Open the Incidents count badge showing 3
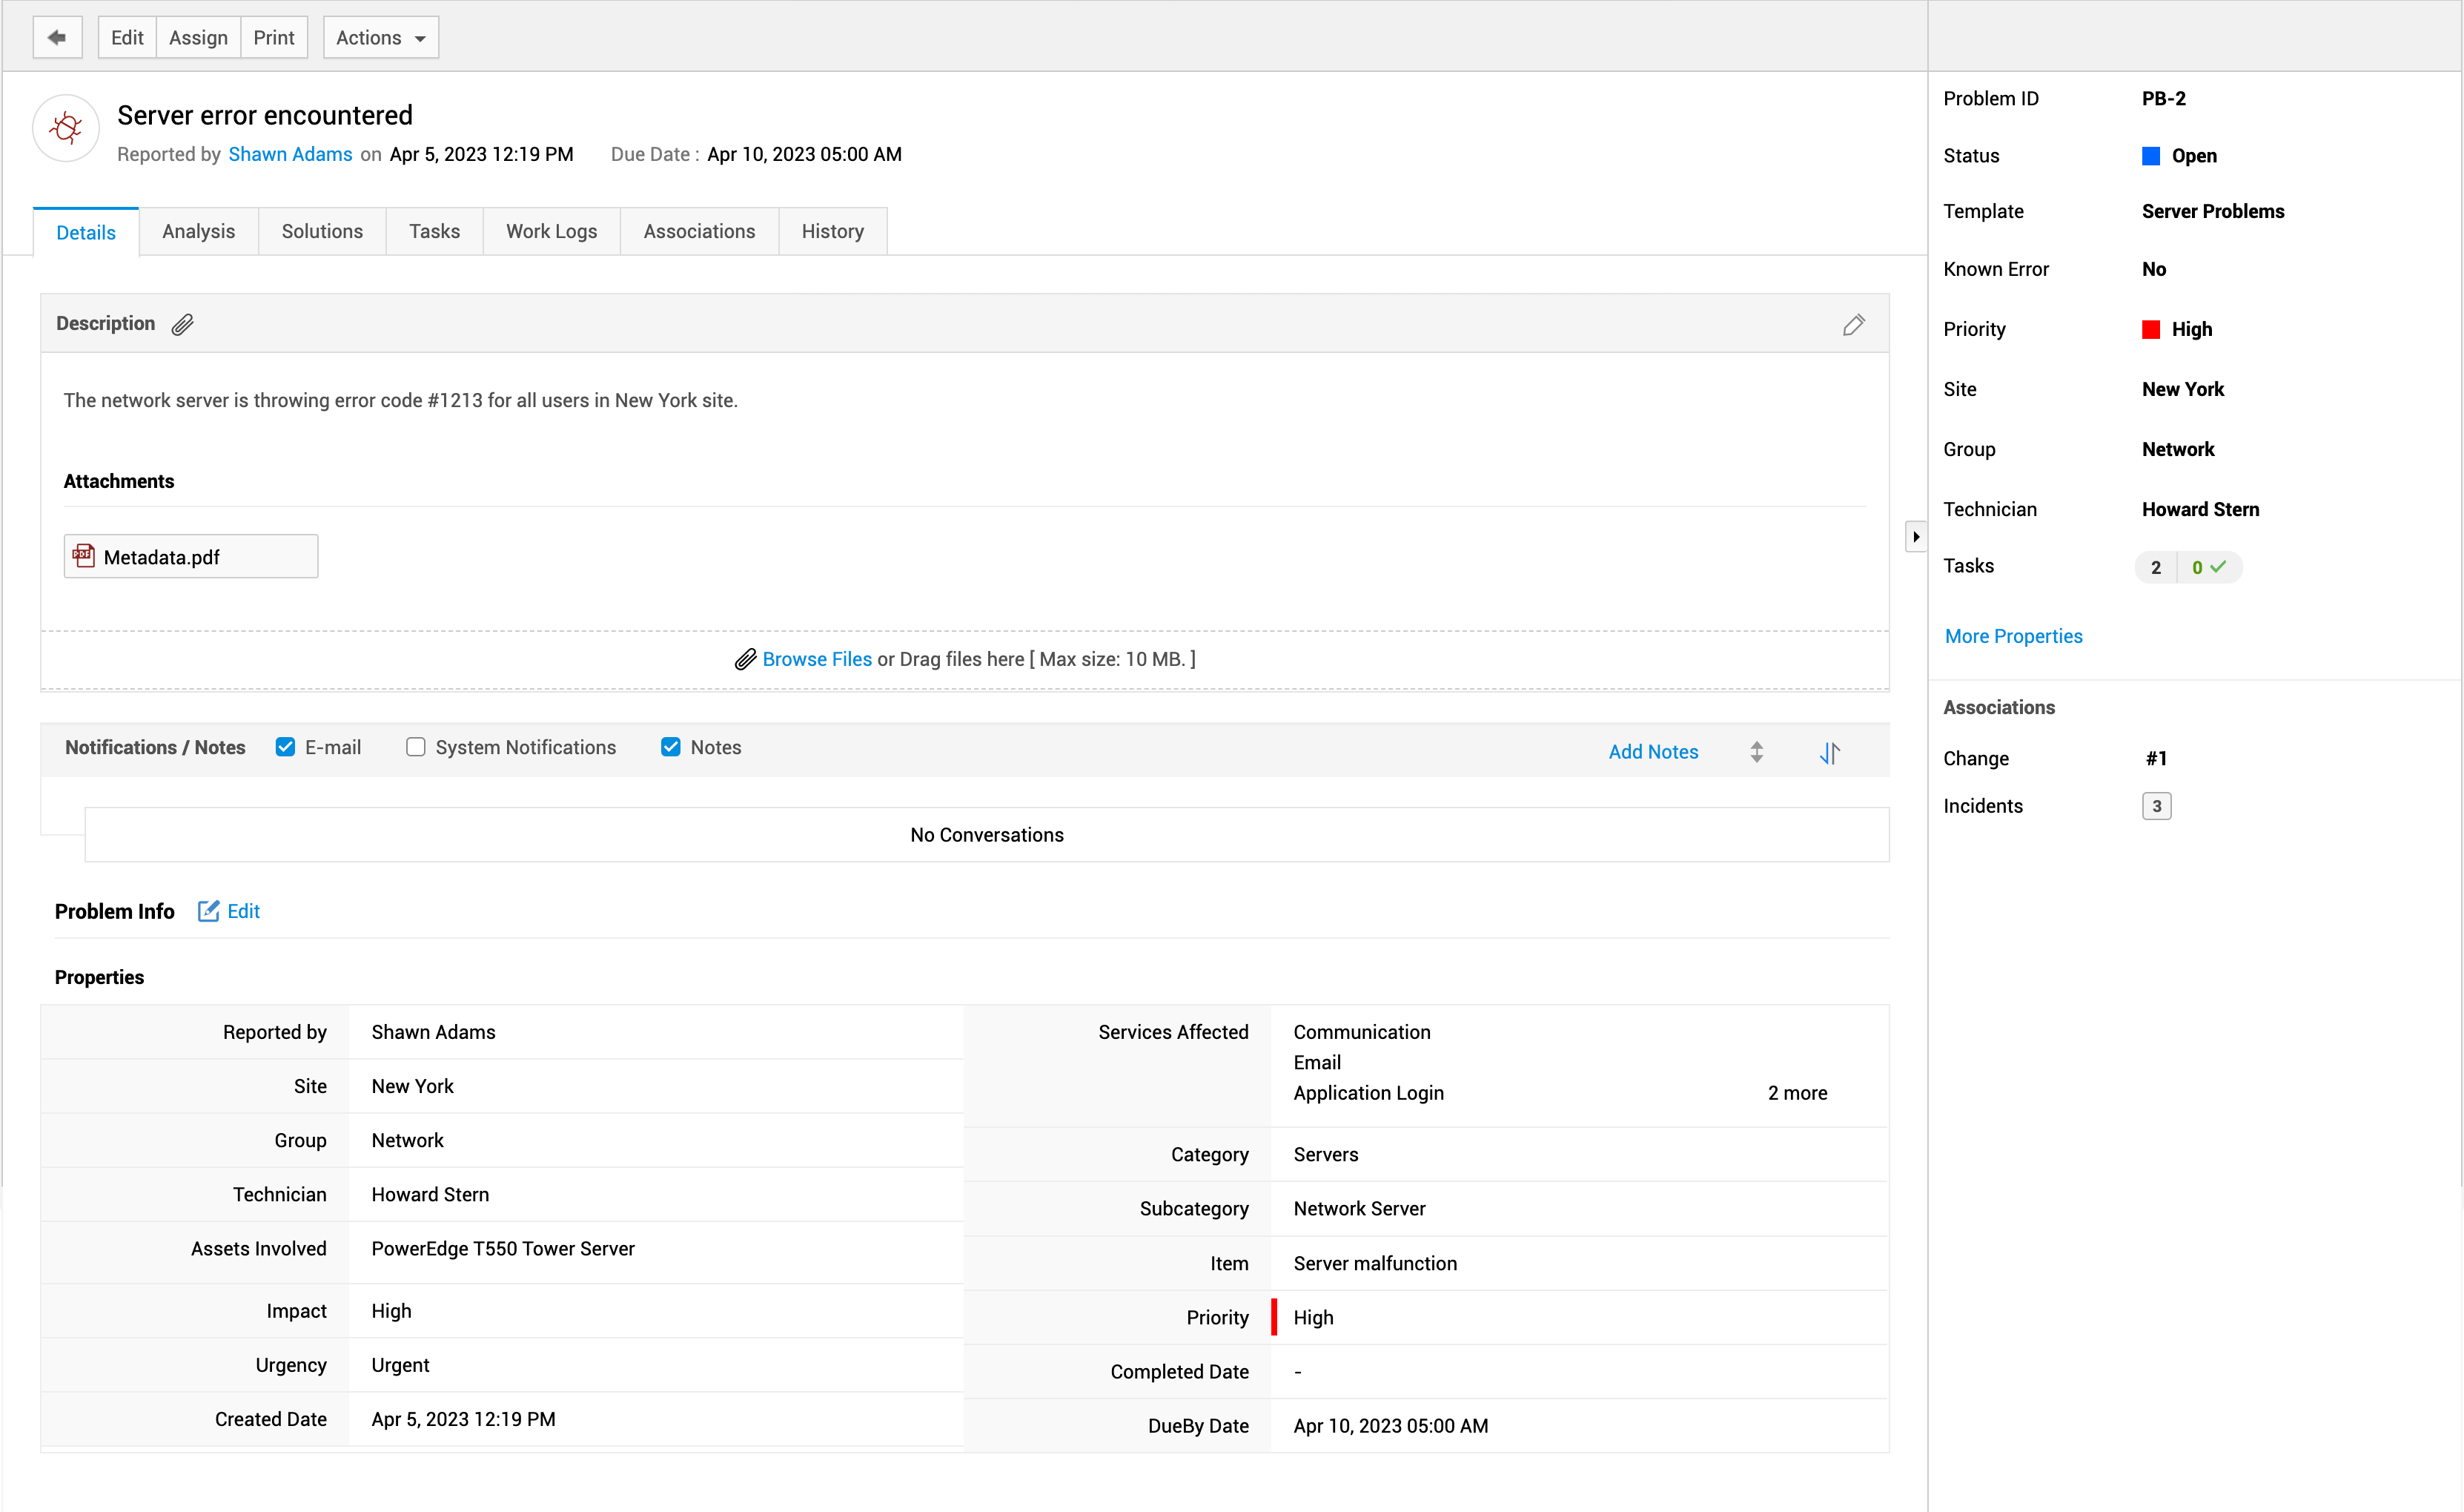Screen dimensions: 2464x1512 click(x=2156, y=805)
